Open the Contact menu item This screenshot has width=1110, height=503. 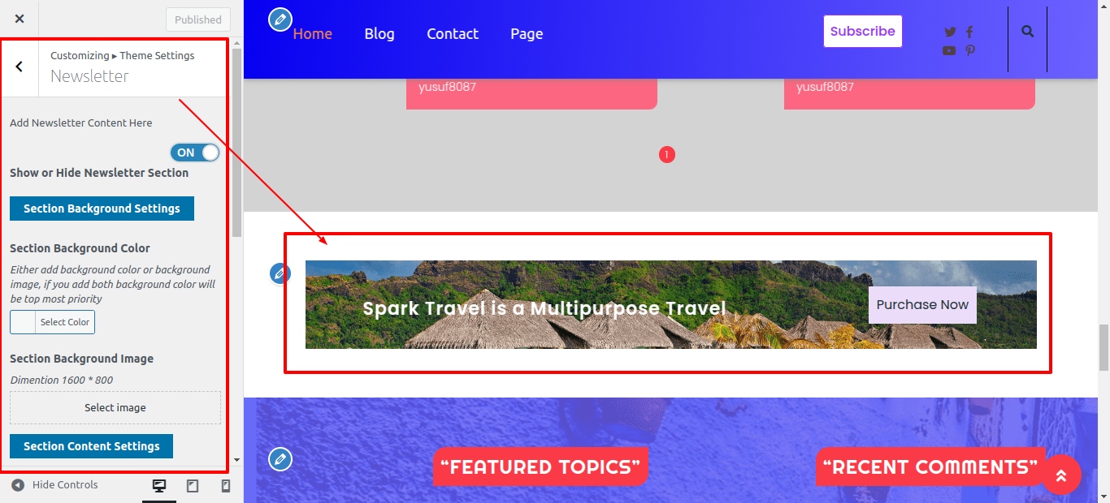click(453, 34)
